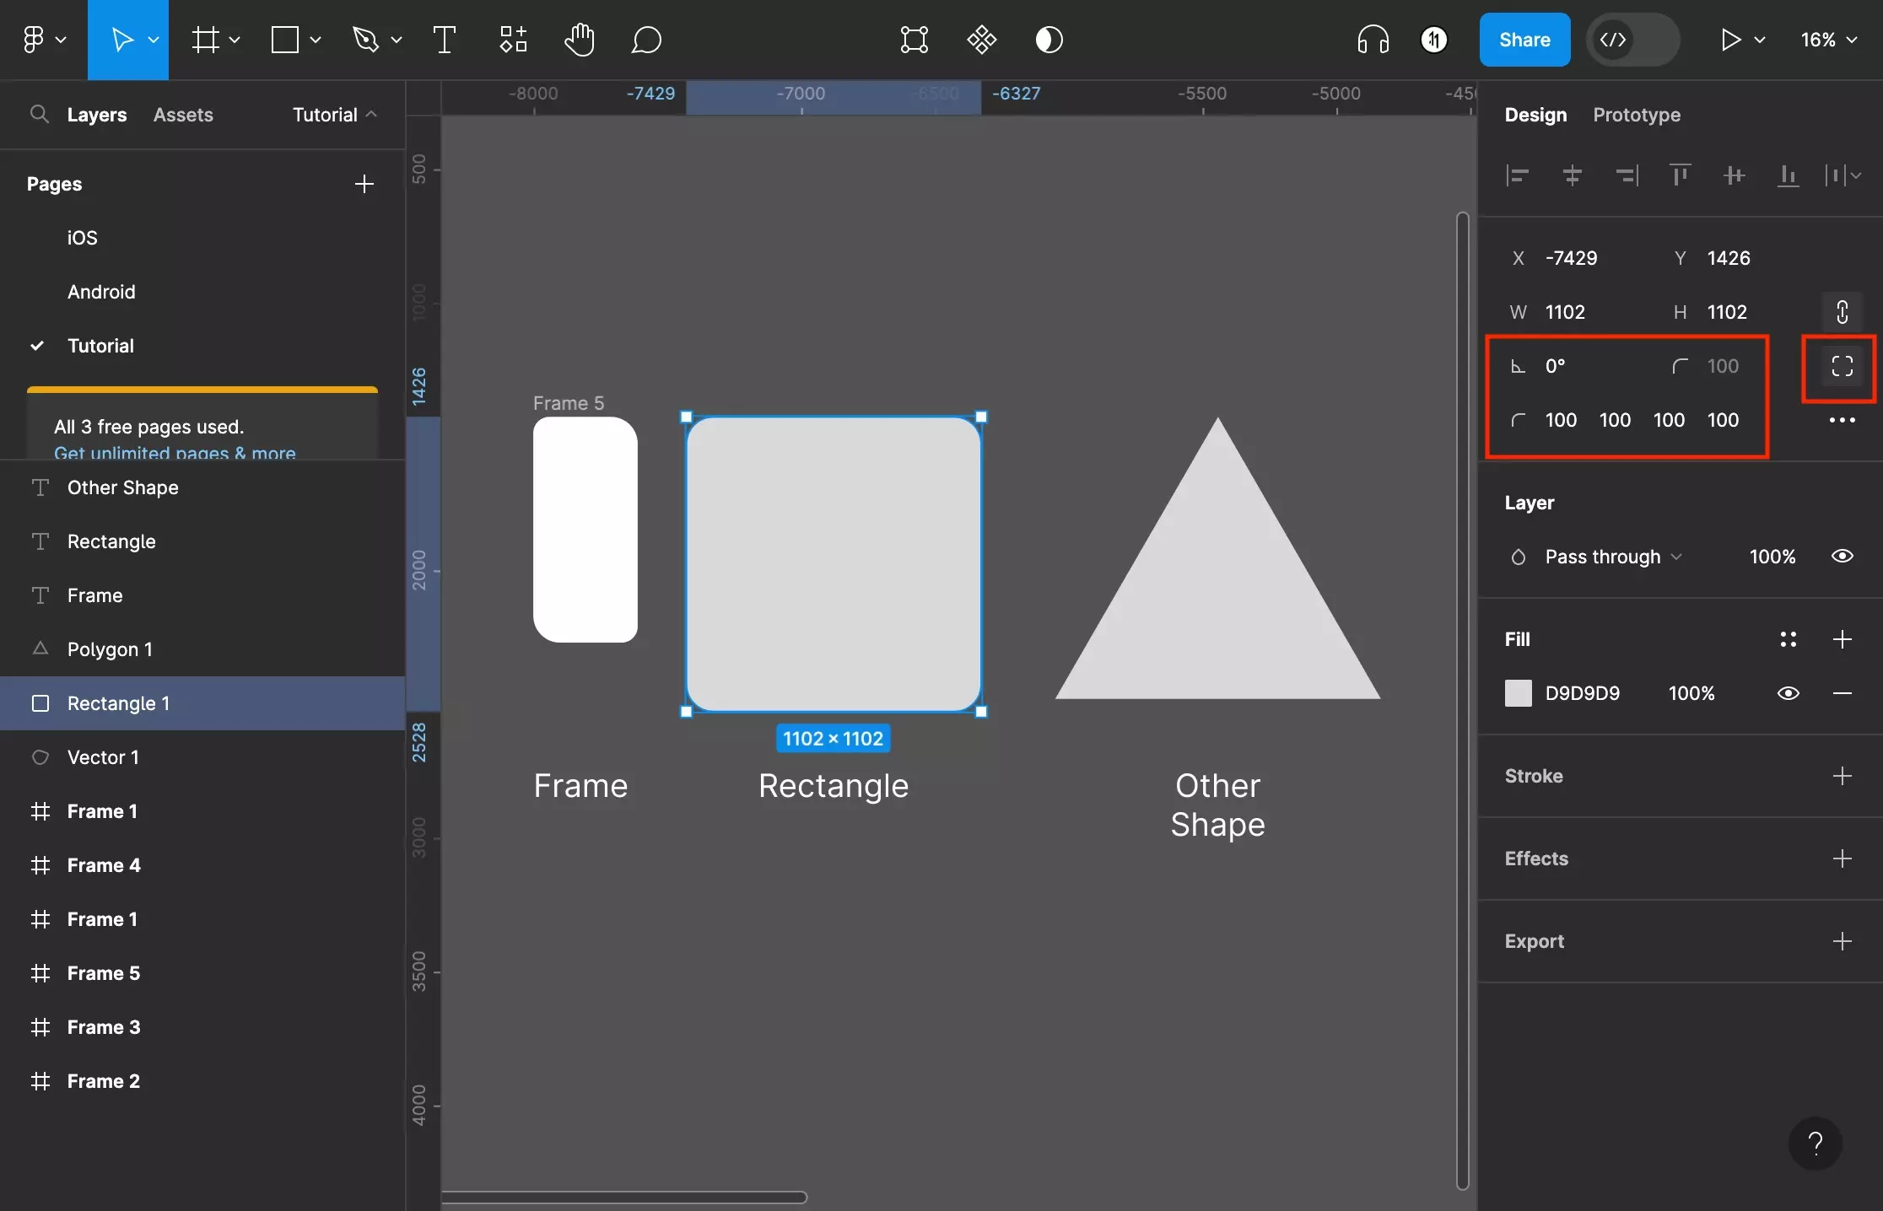Add a stroke with plus button
Image resolution: width=1883 pixels, height=1211 pixels.
1842,776
